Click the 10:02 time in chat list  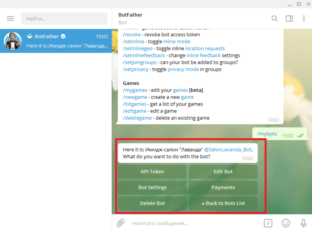pos(102,36)
